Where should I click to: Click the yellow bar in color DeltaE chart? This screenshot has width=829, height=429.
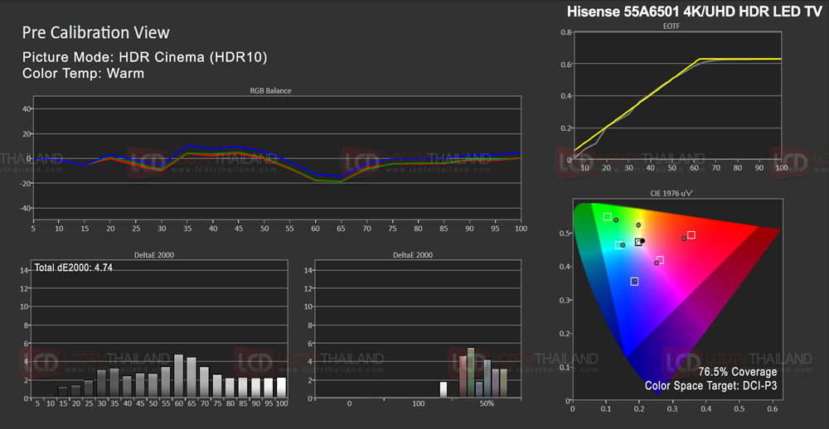[504, 383]
